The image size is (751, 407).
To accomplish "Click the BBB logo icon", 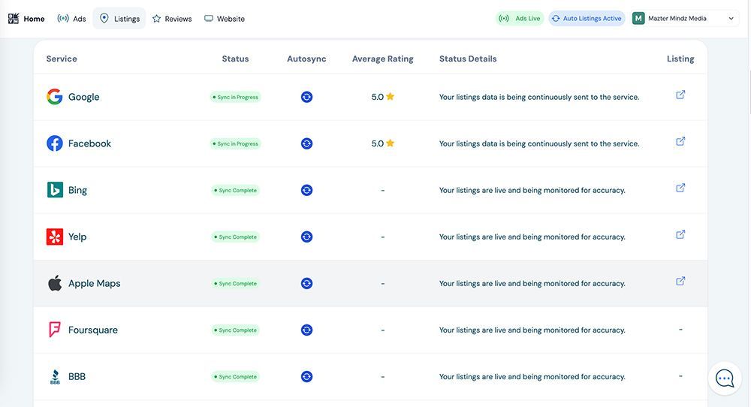I will 55,377.
